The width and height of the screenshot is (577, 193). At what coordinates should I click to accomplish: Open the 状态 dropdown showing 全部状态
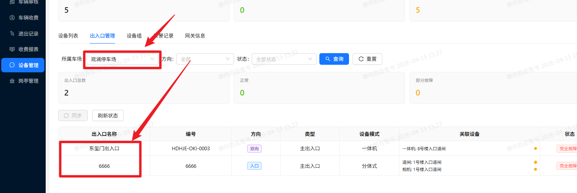[284, 59]
